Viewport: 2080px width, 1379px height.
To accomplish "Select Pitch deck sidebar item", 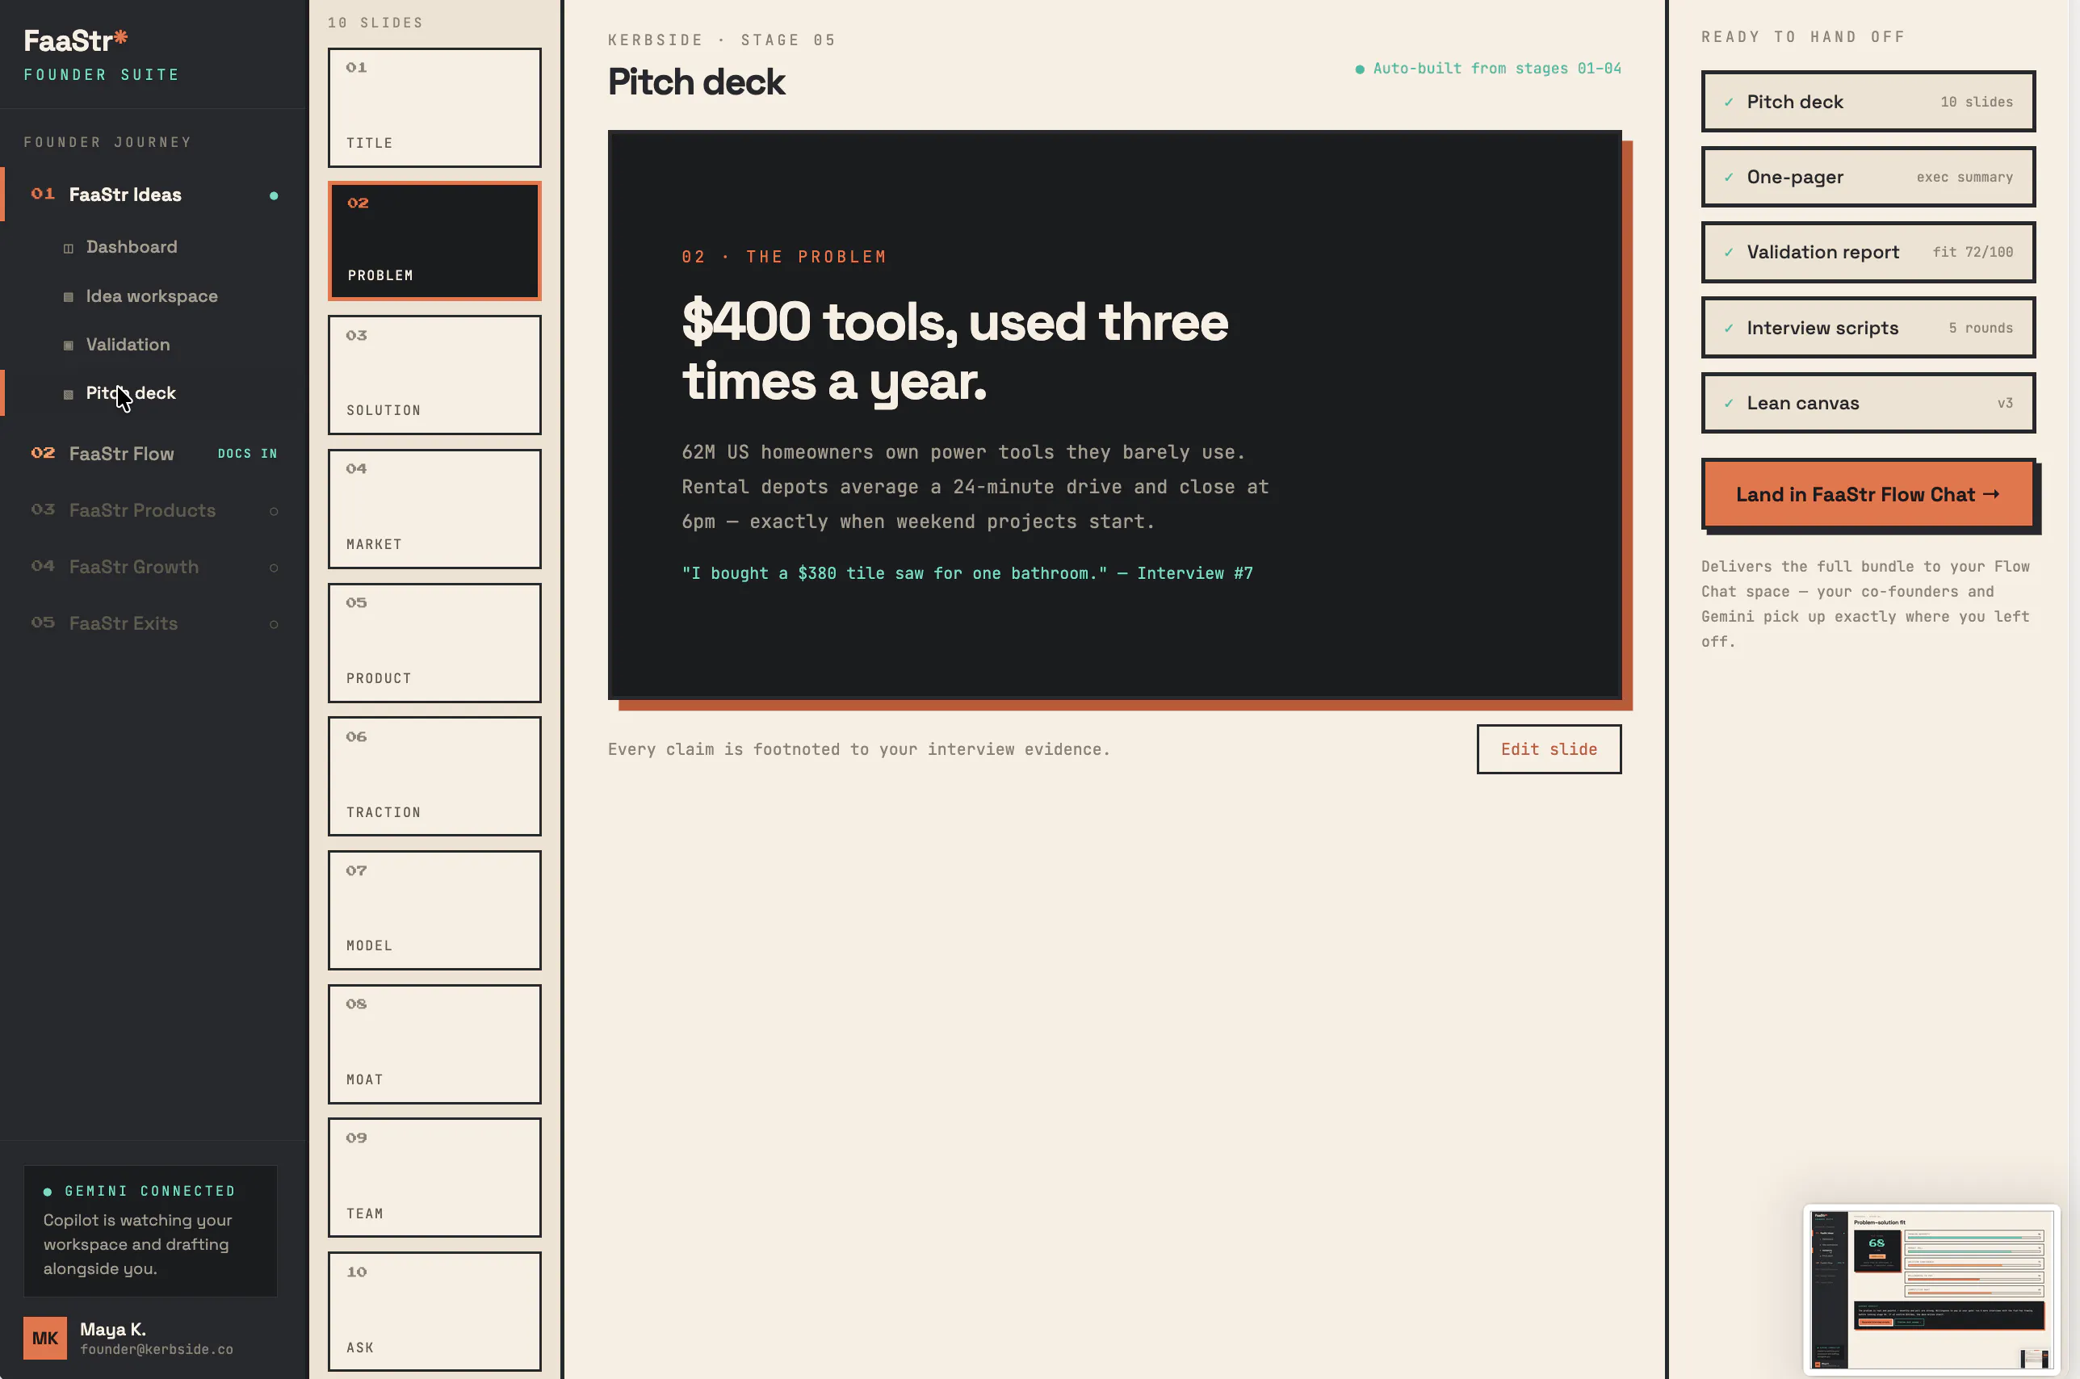I will pyautogui.click(x=152, y=393).
